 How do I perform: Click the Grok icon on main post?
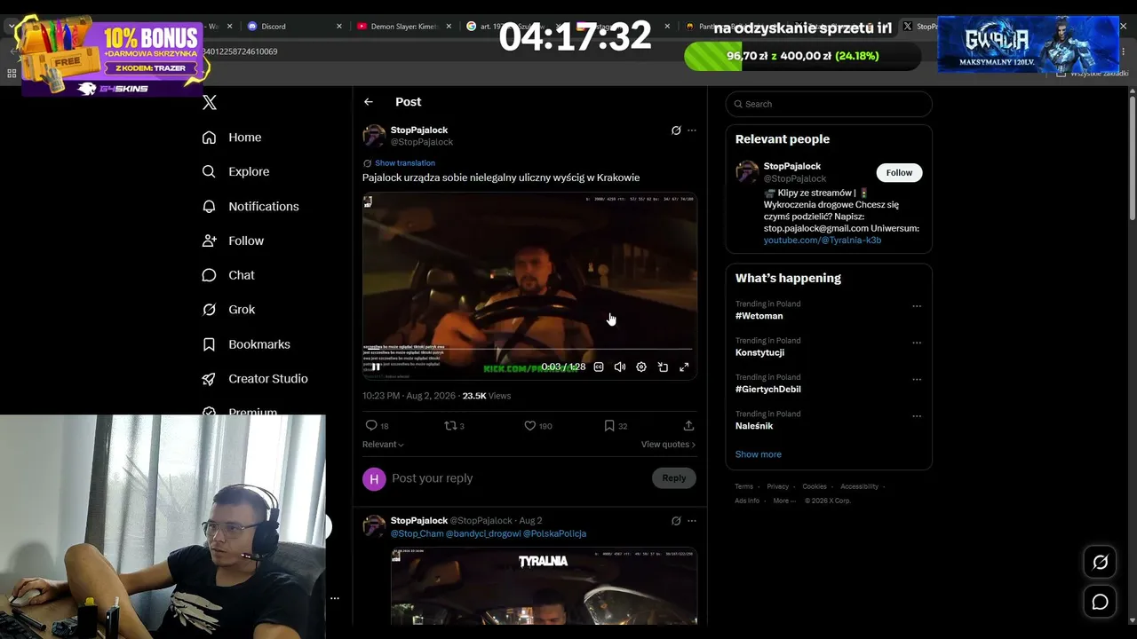click(676, 130)
